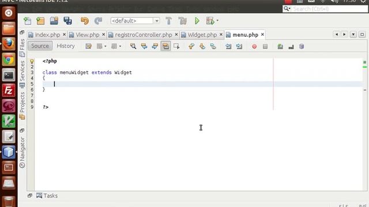Show the History view
The image size is (369, 207).
[x=66, y=46]
